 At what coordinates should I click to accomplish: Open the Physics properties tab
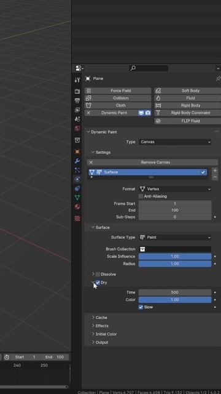coord(77,179)
